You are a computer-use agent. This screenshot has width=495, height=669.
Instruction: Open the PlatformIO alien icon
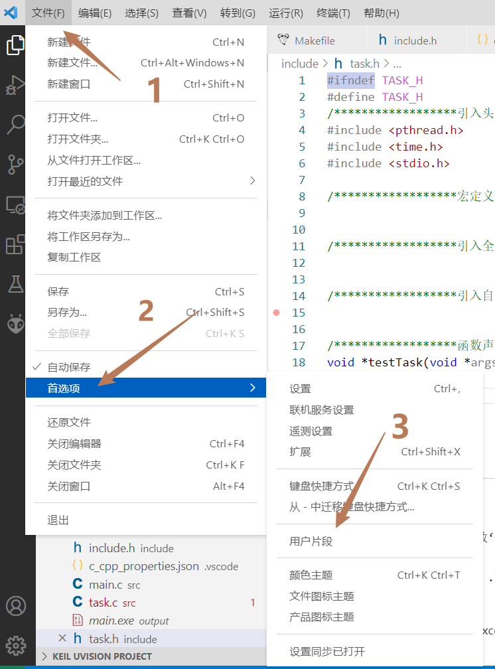coord(16,324)
